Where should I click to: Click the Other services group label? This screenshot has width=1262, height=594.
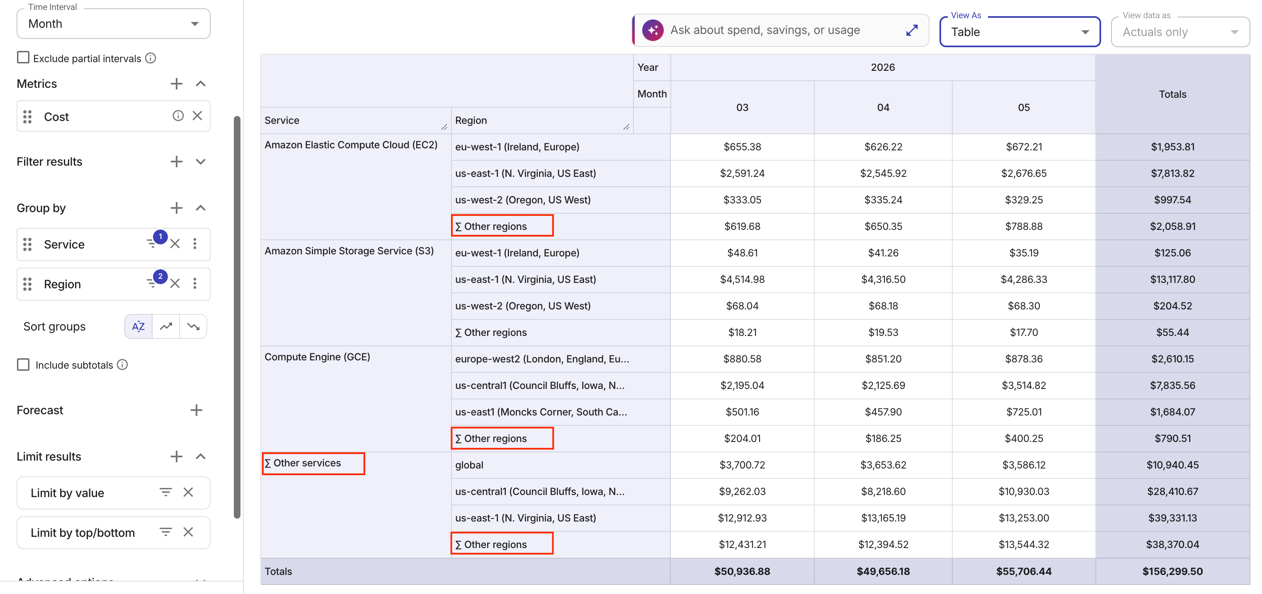[303, 464]
